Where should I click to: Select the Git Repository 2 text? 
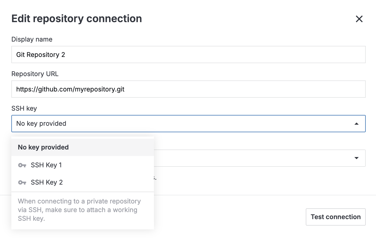pyautogui.click(x=41, y=55)
